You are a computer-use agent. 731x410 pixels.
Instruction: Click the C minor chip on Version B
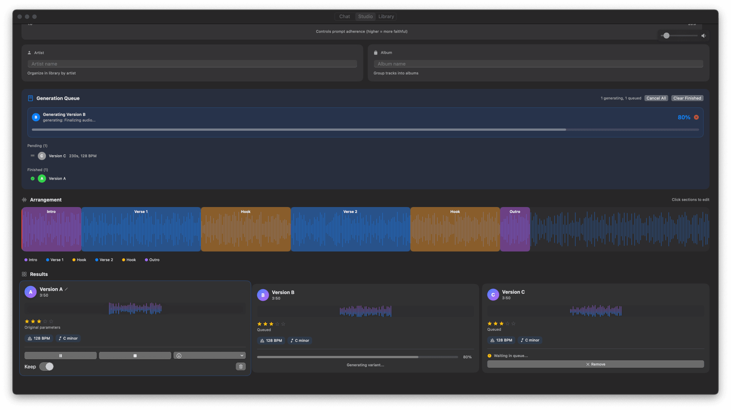300,340
